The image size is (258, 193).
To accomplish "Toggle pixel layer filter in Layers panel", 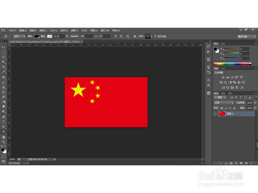I will pyautogui.click(x=232, y=97).
